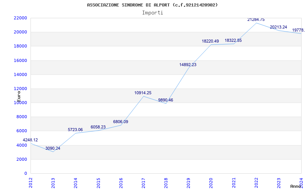Click the 0 y-axis tick label
305x190 pixels.
click(26, 174)
